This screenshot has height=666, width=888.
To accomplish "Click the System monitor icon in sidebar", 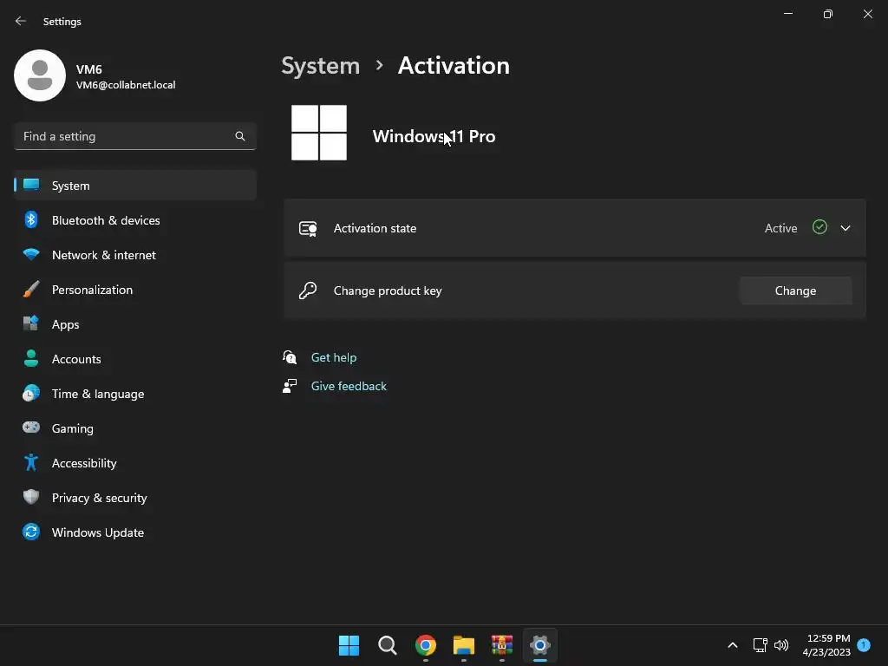I will (31, 186).
